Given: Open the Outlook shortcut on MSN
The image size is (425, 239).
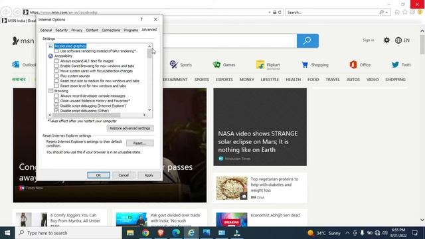Looking at the screenshot, I should pos(24,65).
